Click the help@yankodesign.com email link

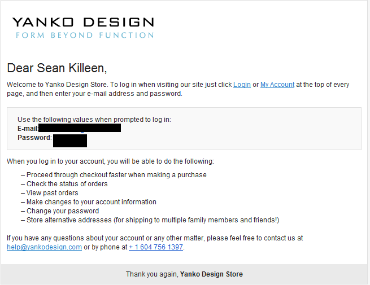coord(45,247)
